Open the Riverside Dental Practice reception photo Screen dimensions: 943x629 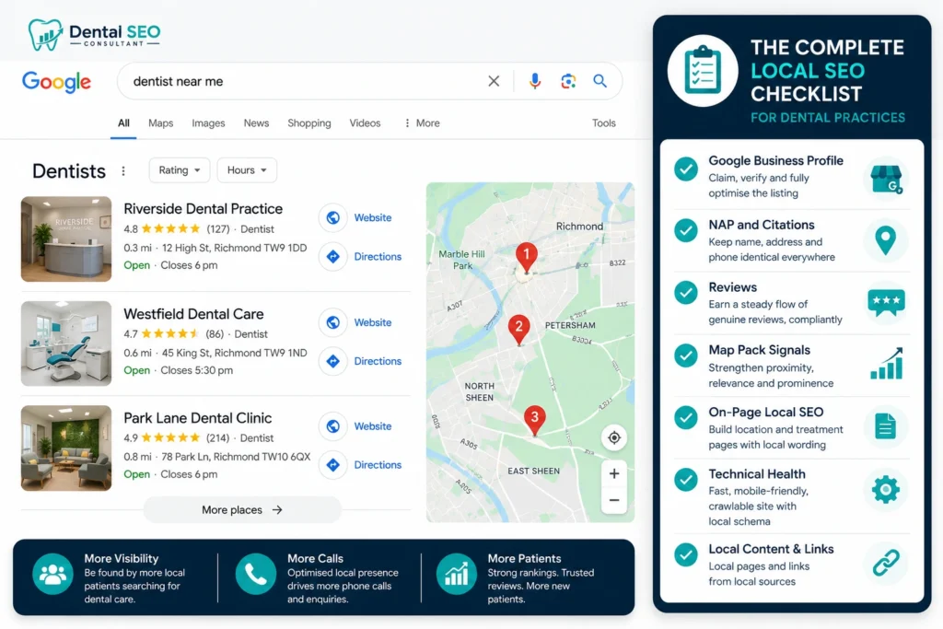[x=66, y=239]
